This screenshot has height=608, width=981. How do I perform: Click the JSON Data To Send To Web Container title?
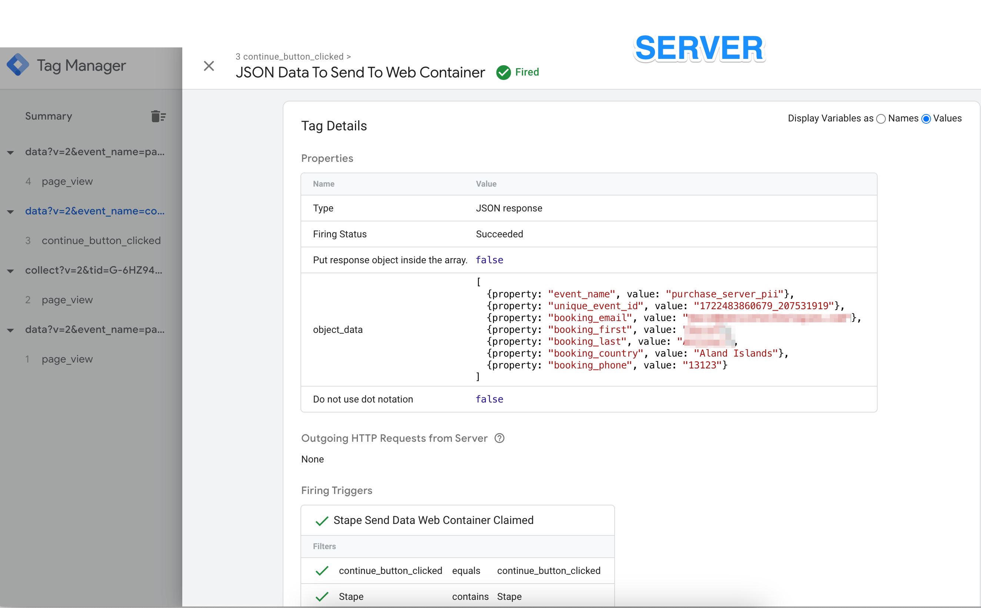[360, 72]
